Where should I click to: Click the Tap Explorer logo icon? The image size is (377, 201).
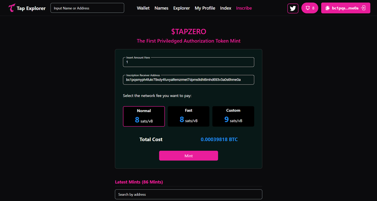point(12,8)
